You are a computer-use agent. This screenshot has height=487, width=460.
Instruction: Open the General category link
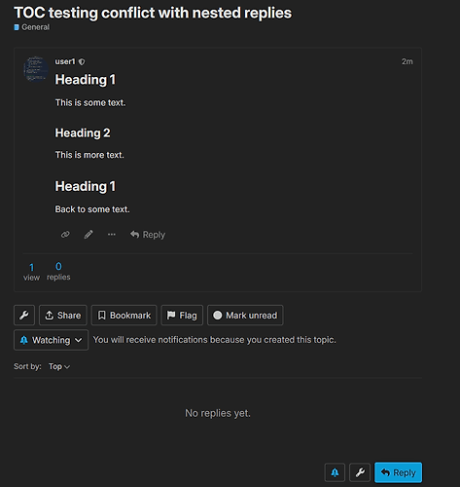[x=32, y=27]
